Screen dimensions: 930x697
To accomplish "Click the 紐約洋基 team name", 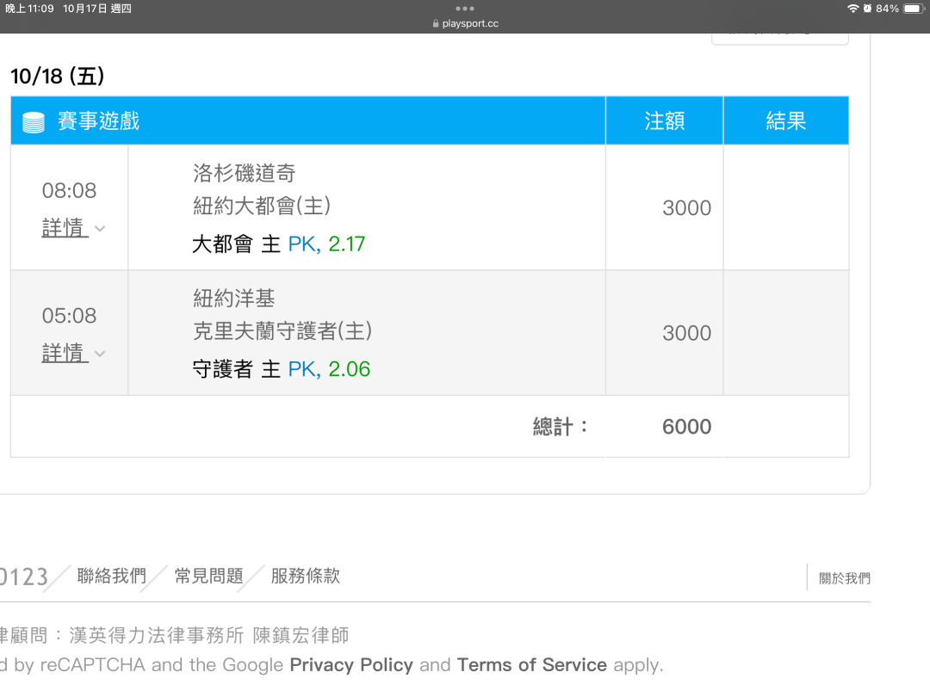I will pyautogui.click(x=233, y=299).
